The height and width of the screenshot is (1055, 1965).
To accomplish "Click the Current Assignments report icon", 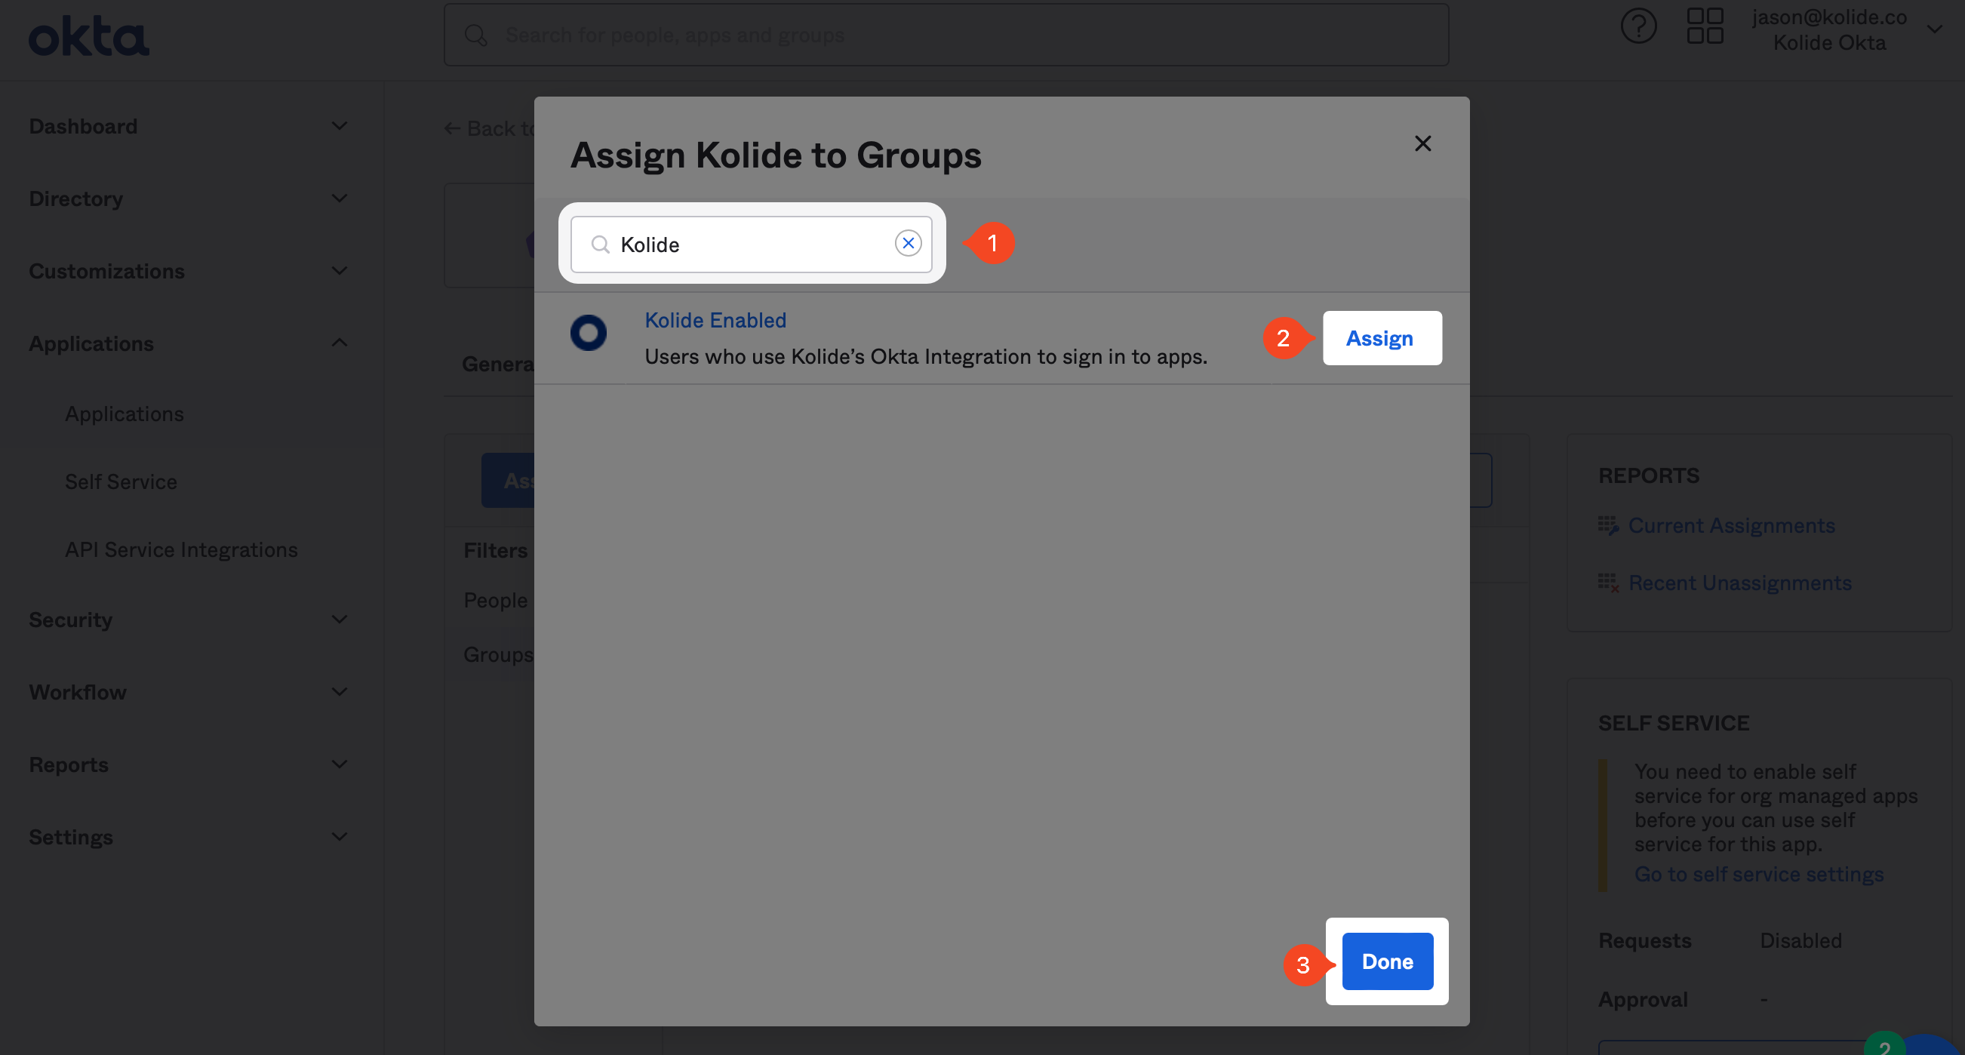I will pyautogui.click(x=1608, y=525).
